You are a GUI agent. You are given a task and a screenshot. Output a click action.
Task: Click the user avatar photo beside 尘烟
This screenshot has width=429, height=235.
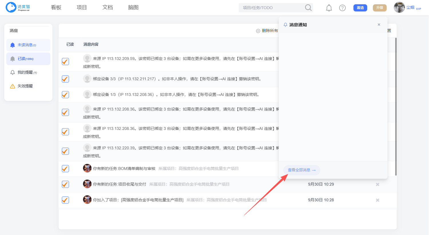399,7
